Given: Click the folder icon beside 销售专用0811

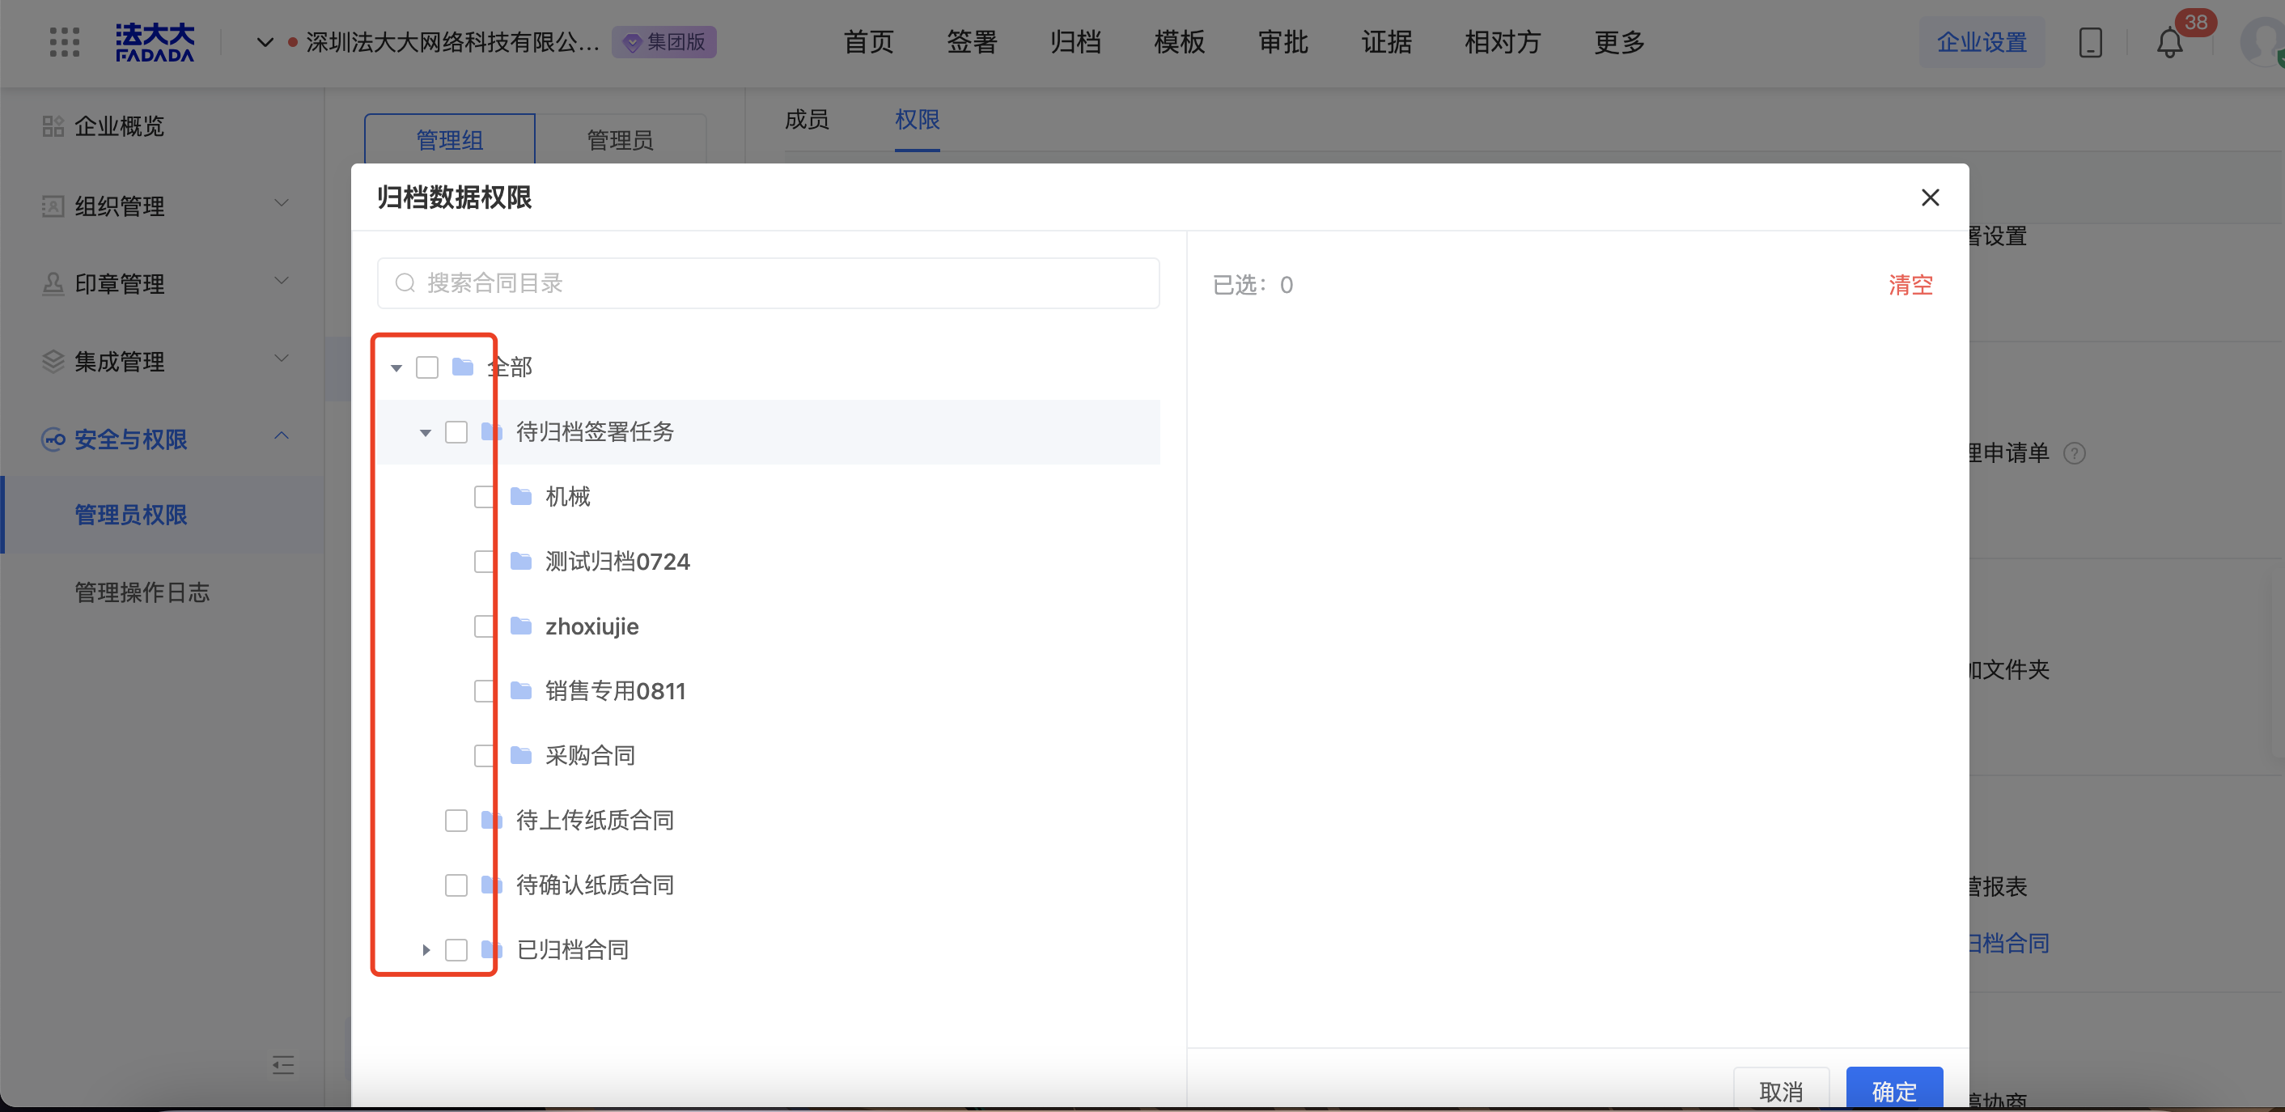Looking at the screenshot, I should [522, 690].
